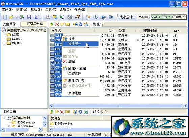The height and width of the screenshot is (138, 189).
Task: Click the Compress ISO toolbar icon
Action: 55,17
